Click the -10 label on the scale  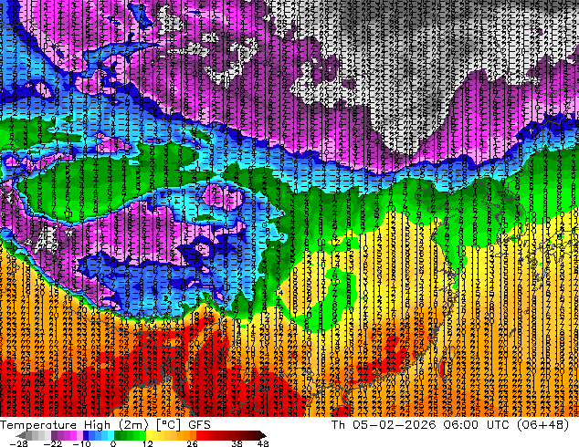82,443
